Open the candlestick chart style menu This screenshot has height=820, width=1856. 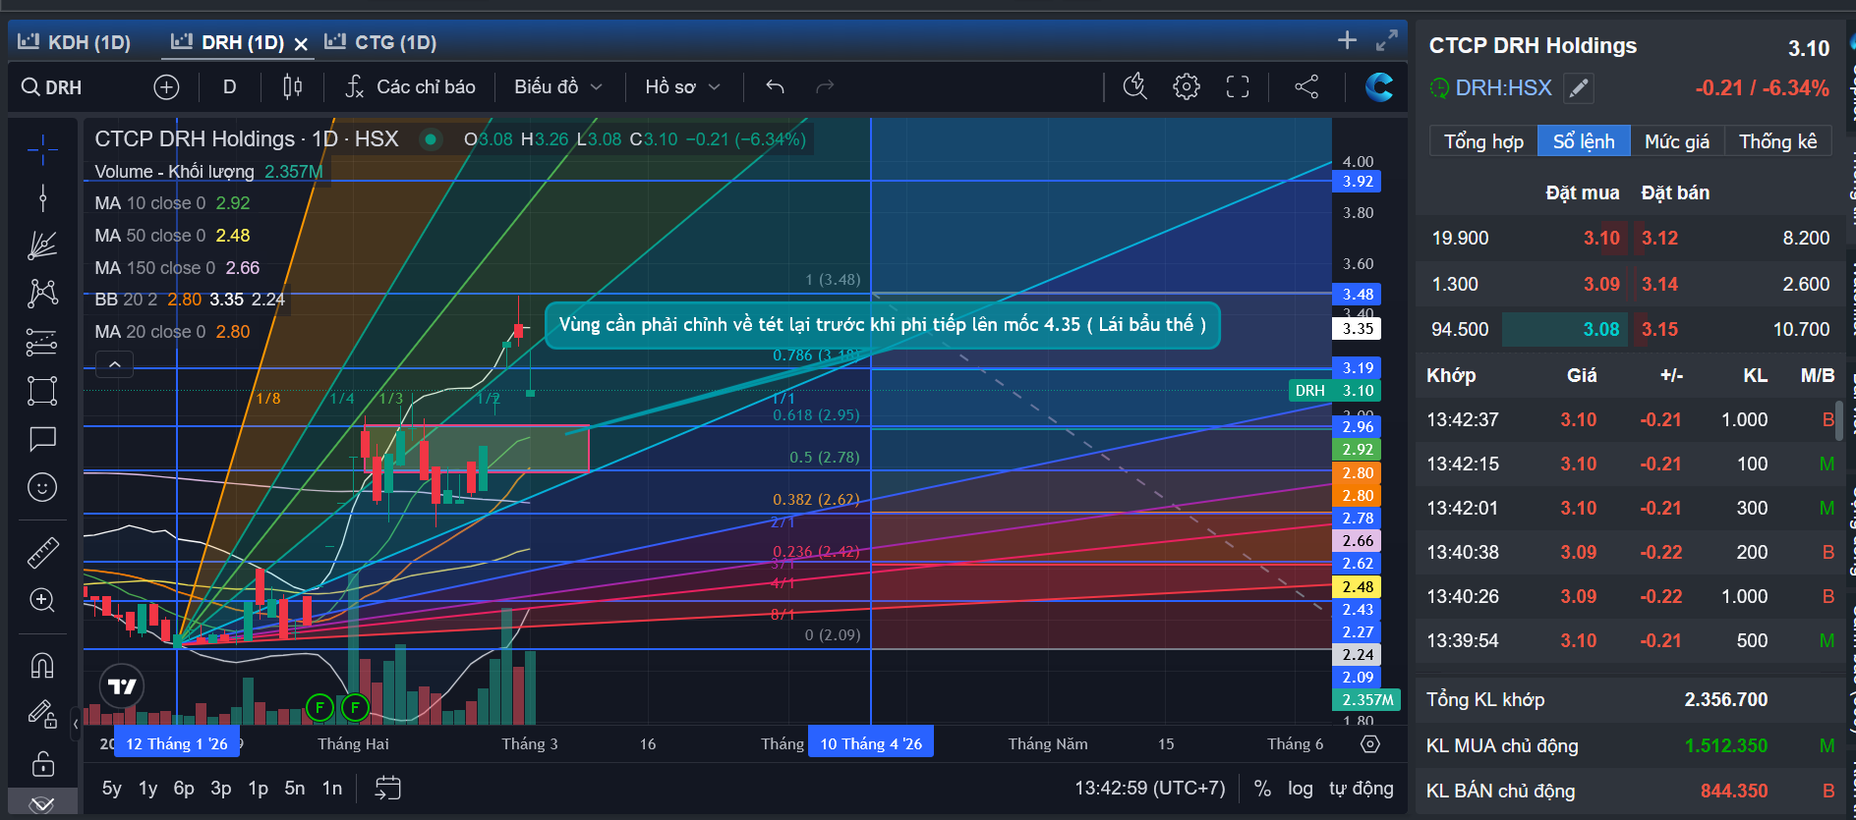[x=292, y=87]
